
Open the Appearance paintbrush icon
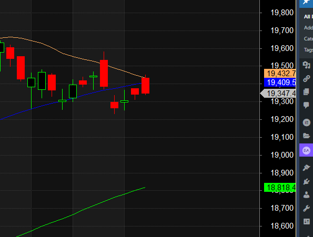point(306,168)
